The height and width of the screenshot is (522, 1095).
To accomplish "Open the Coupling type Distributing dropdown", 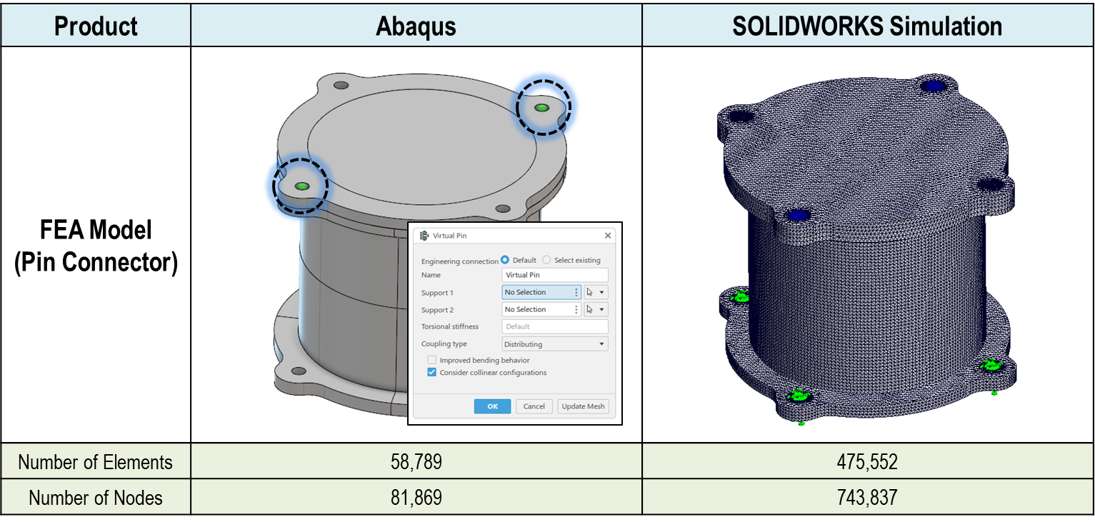I will (x=555, y=344).
